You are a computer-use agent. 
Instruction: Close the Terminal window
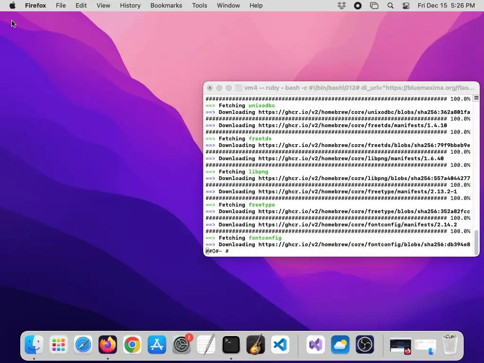209,88
